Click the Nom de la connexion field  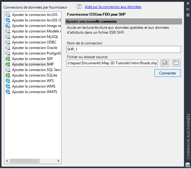123,49
